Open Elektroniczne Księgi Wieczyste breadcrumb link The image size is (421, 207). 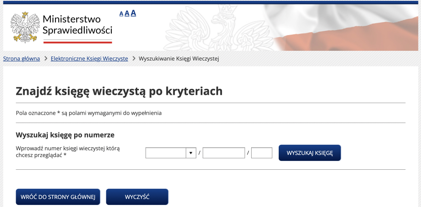click(89, 58)
